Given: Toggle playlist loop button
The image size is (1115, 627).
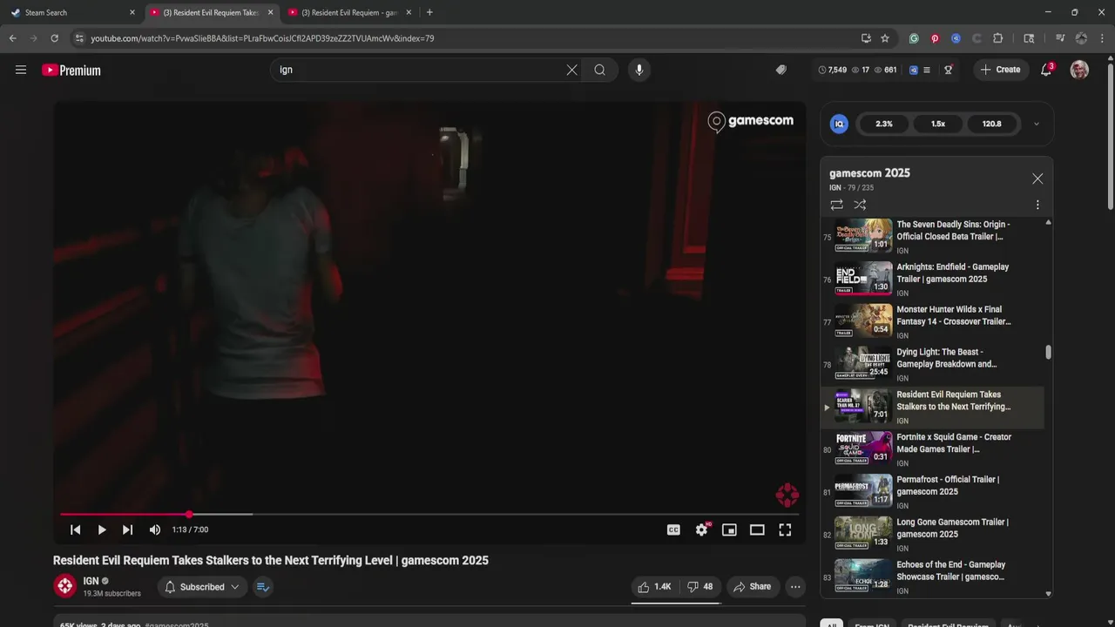Looking at the screenshot, I should tap(836, 205).
